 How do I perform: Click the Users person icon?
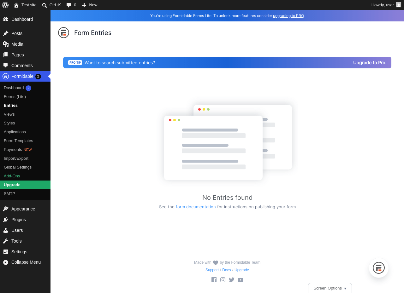(x=6, y=230)
